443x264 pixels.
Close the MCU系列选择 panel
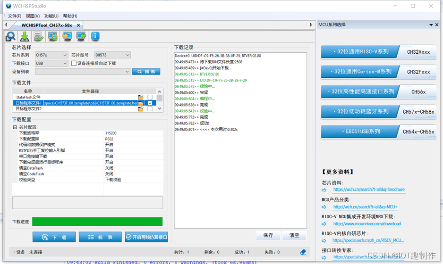click(x=437, y=25)
